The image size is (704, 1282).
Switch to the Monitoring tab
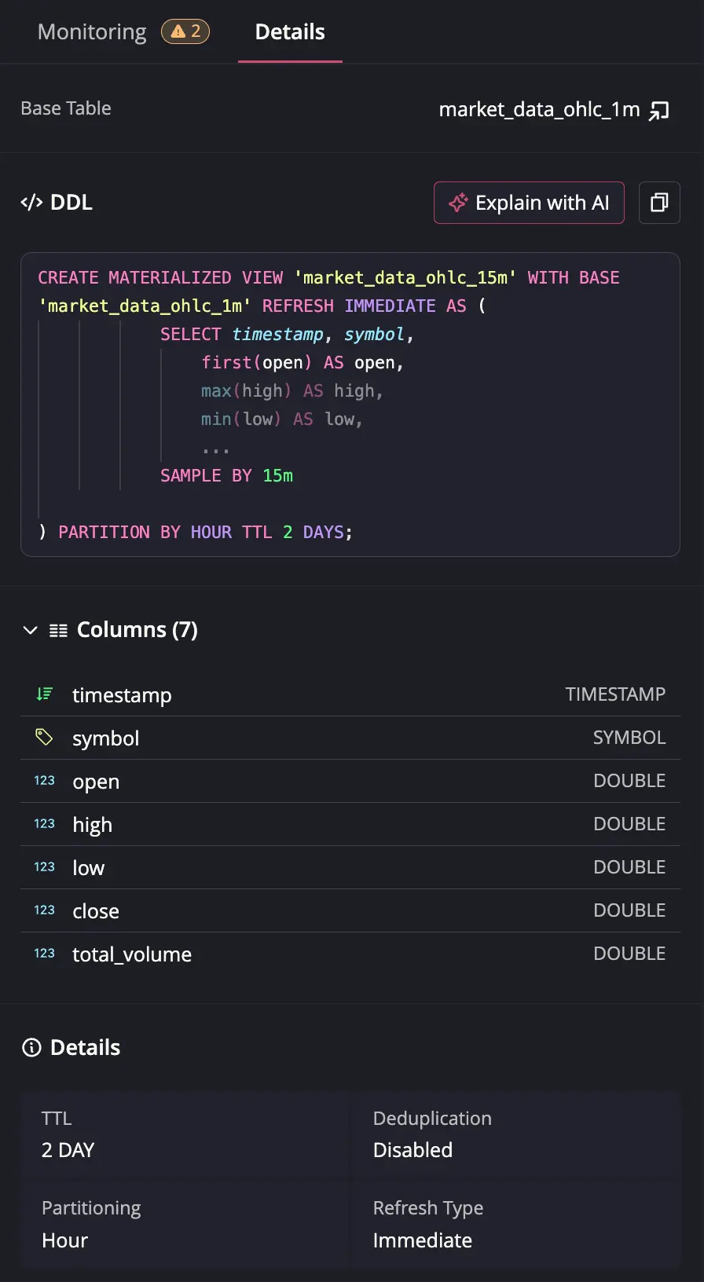[91, 31]
